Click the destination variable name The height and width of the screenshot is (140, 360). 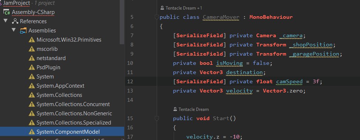(x=244, y=72)
